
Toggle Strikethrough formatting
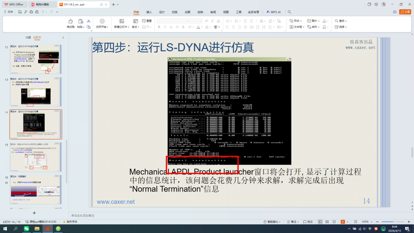pyautogui.click(x=177, y=27)
